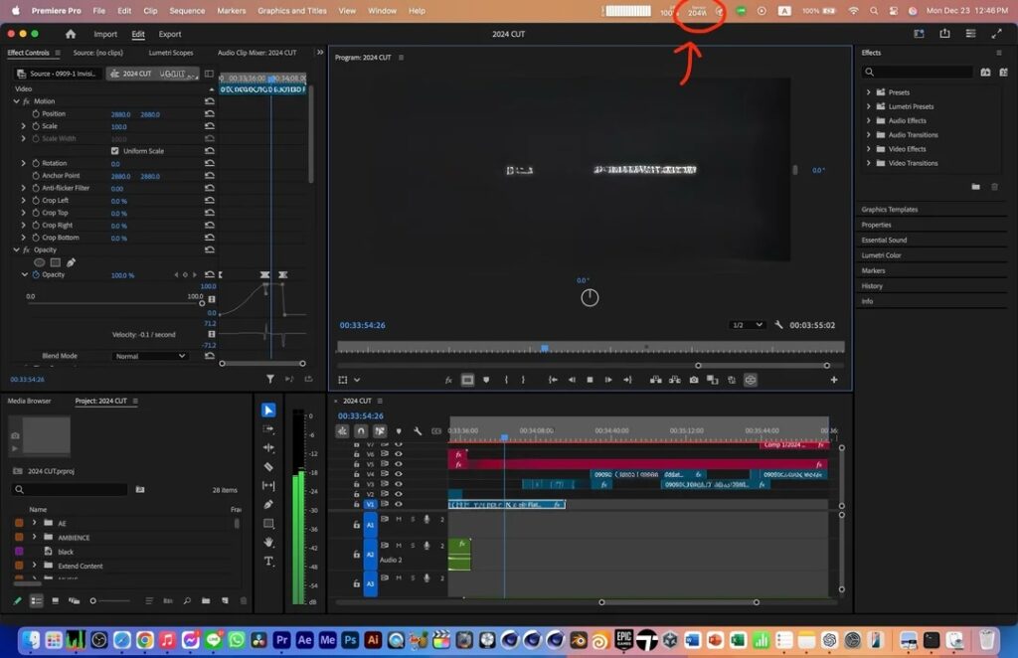Switch to the Export tab
Viewport: 1018px width, 658px height.
click(x=169, y=34)
